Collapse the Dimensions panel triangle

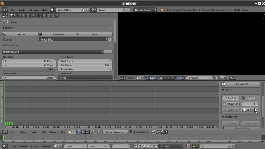tap(3, 45)
